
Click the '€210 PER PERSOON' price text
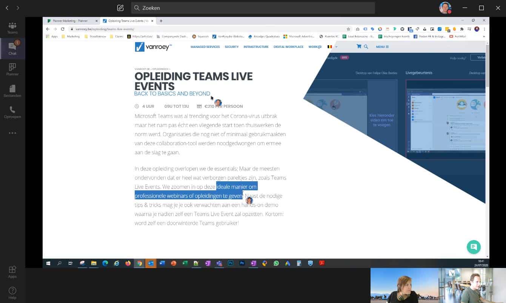[x=223, y=106]
